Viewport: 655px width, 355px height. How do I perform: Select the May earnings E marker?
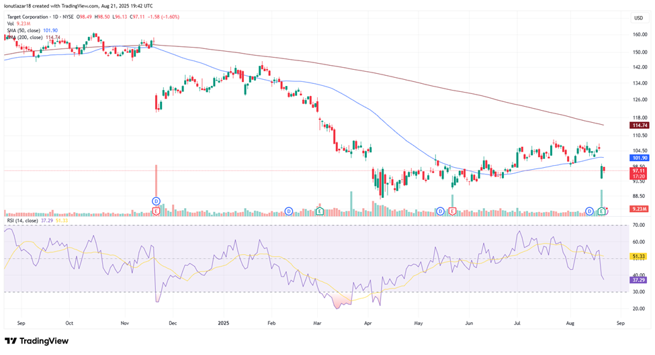(x=452, y=211)
